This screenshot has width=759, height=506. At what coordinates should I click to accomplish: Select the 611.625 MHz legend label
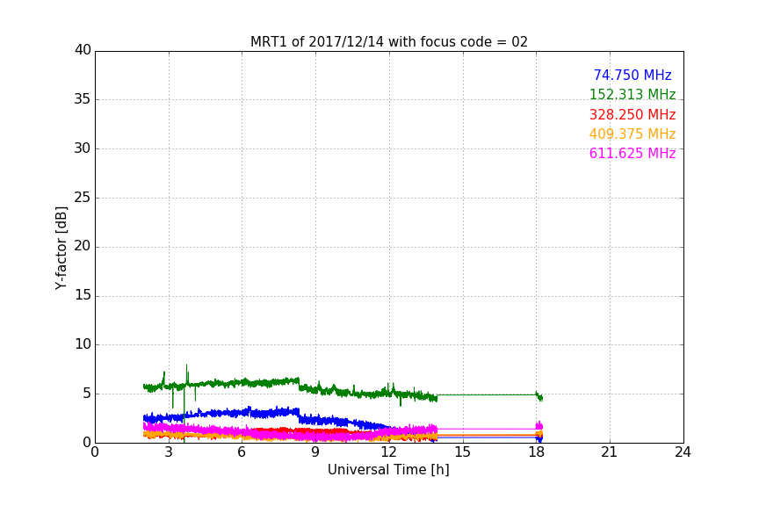point(632,153)
